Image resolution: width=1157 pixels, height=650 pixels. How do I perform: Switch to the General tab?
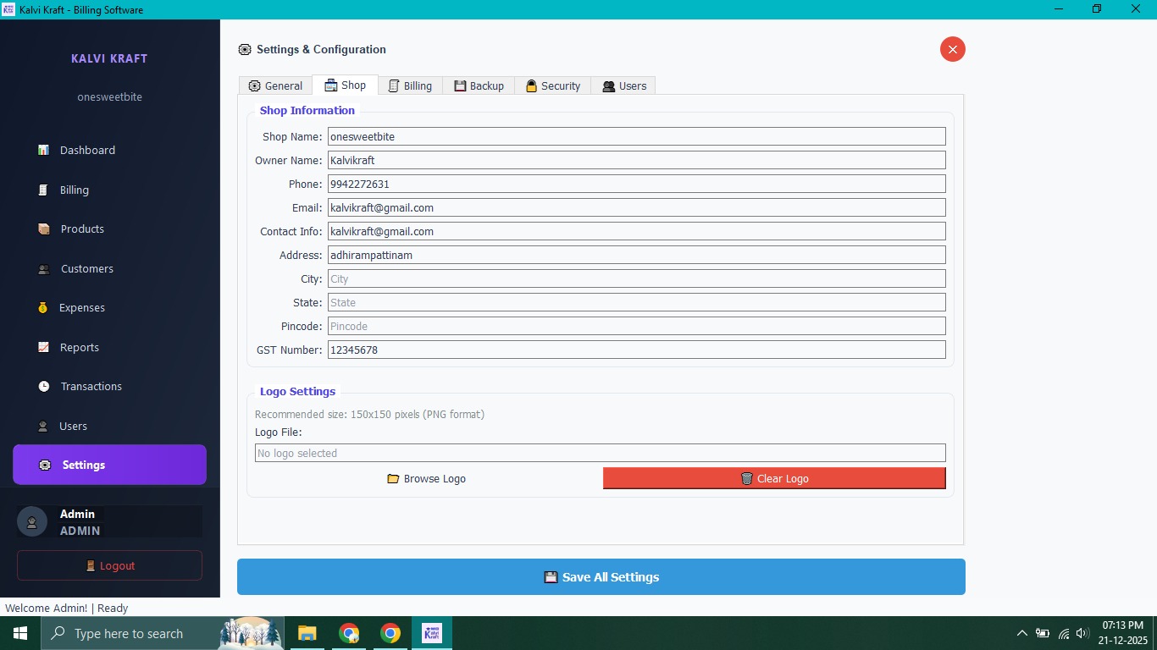click(x=275, y=85)
